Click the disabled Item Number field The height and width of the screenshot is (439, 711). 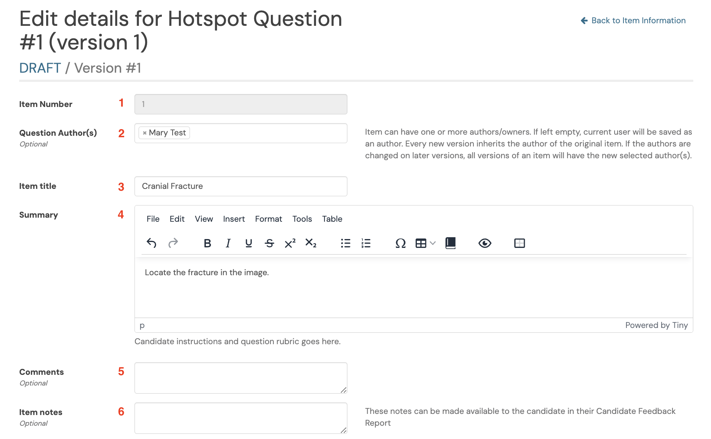(241, 104)
